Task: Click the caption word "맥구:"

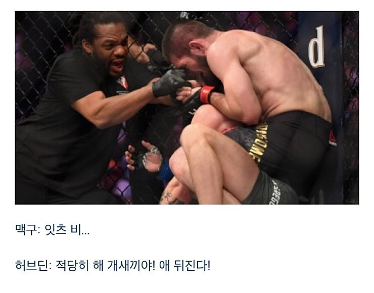Action: point(27,230)
